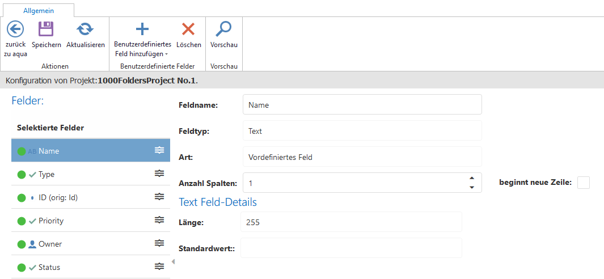Toggle the green status dot on Type row
604x279 pixels.
(22, 175)
